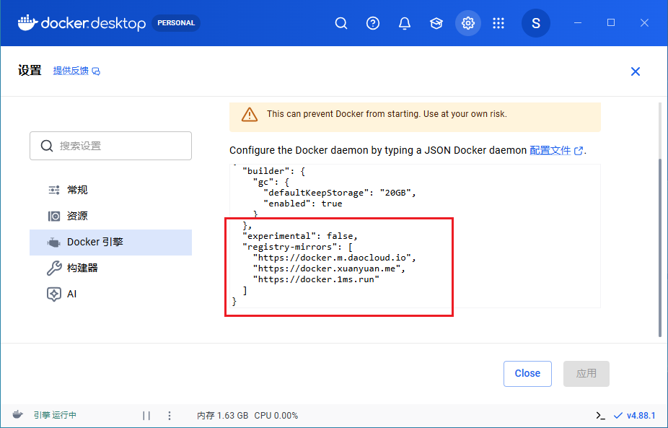Focus the 搜索设置 search field
This screenshot has width=668, height=428.
point(111,146)
